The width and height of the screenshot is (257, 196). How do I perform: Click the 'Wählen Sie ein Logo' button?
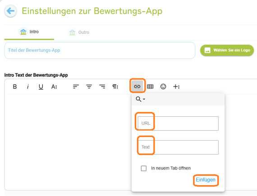coord(227,50)
